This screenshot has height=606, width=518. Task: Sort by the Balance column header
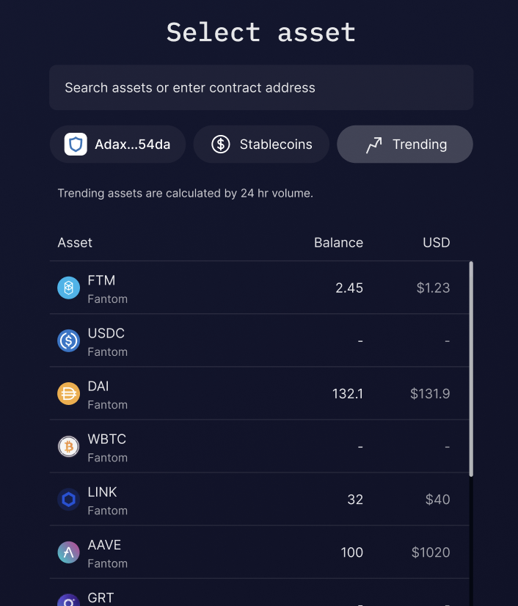point(338,242)
